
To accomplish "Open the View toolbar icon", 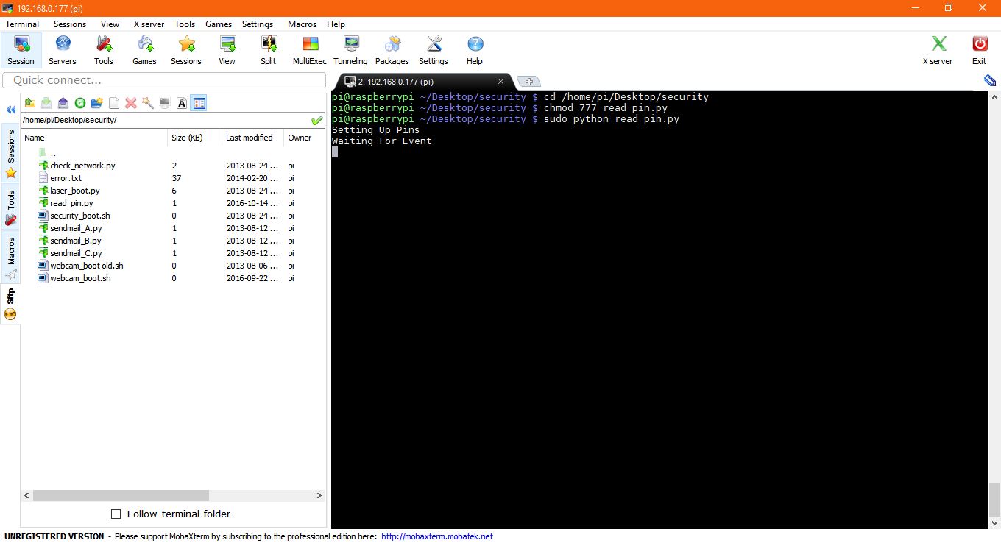I will click(x=227, y=50).
